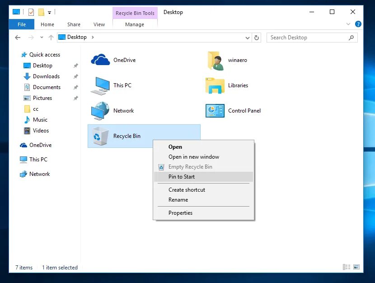Select the Network globe icon in the file area
The width and height of the screenshot is (375, 283).
pyautogui.click(x=100, y=111)
